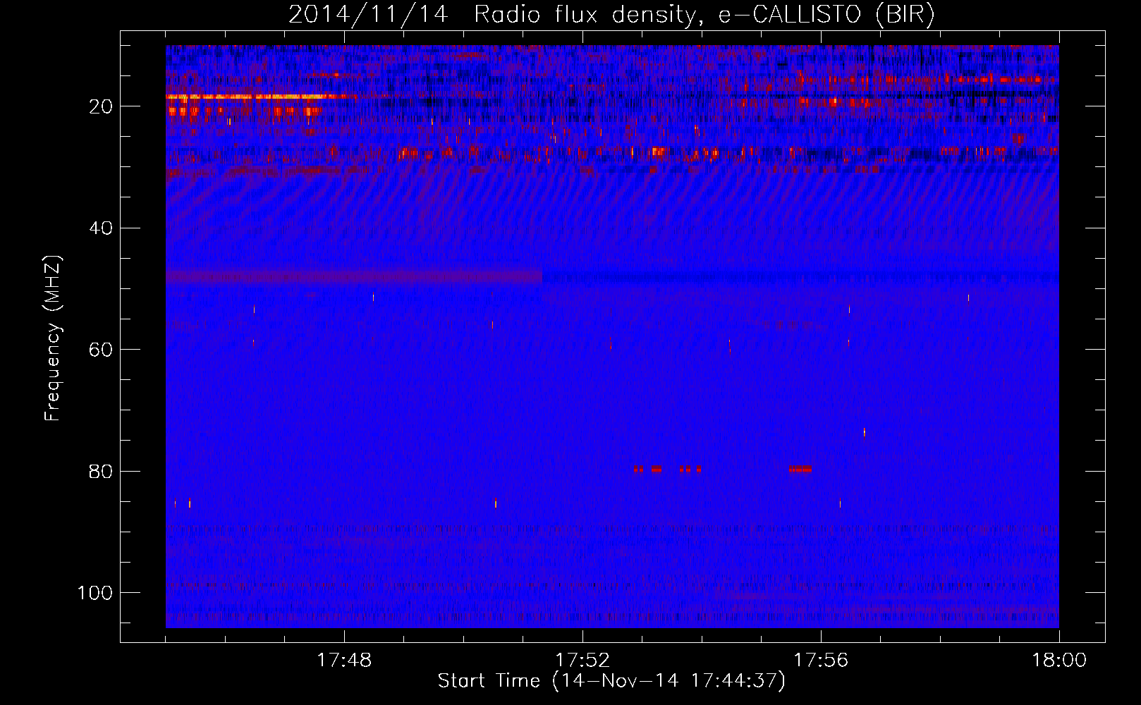Click the 17:56 time tick label
Image resolution: width=1141 pixels, height=705 pixels.
(x=821, y=661)
